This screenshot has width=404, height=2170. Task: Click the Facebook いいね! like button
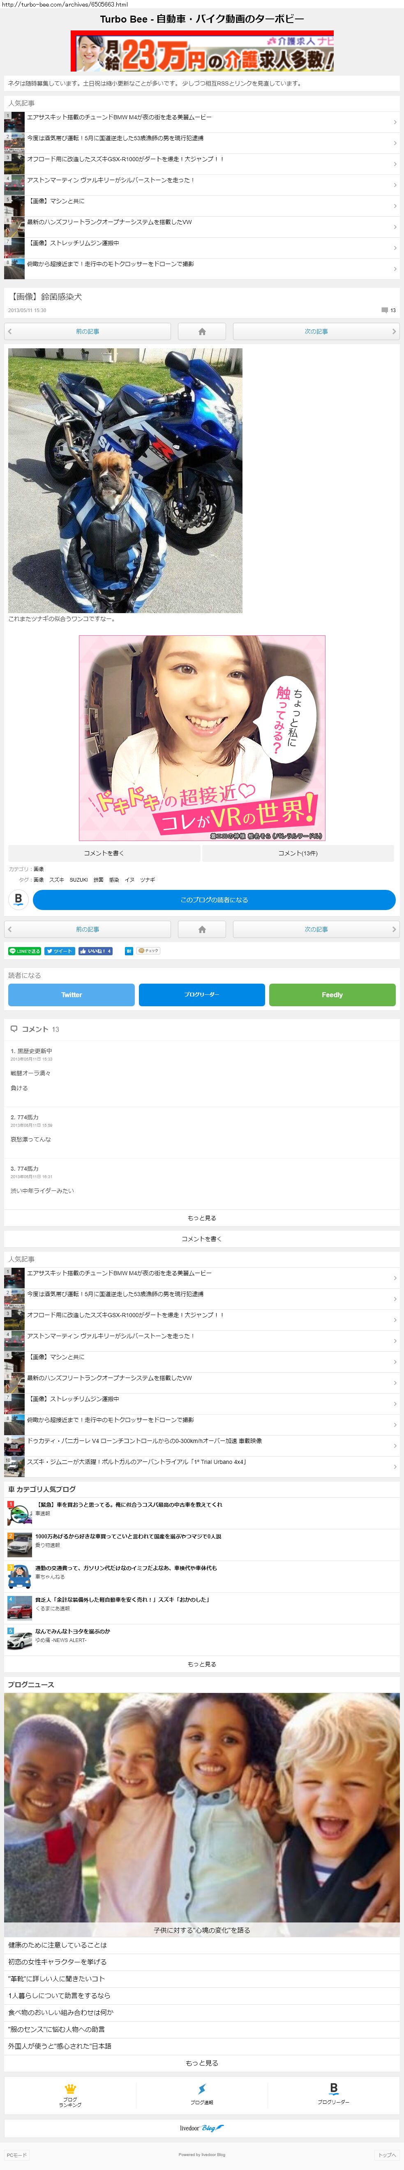(x=96, y=951)
